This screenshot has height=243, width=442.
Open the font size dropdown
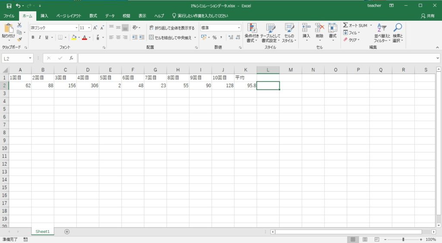(x=89, y=28)
